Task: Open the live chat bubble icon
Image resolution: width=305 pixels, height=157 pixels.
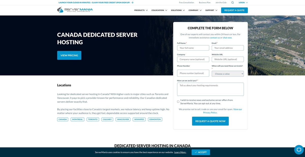Action: pos(299,150)
